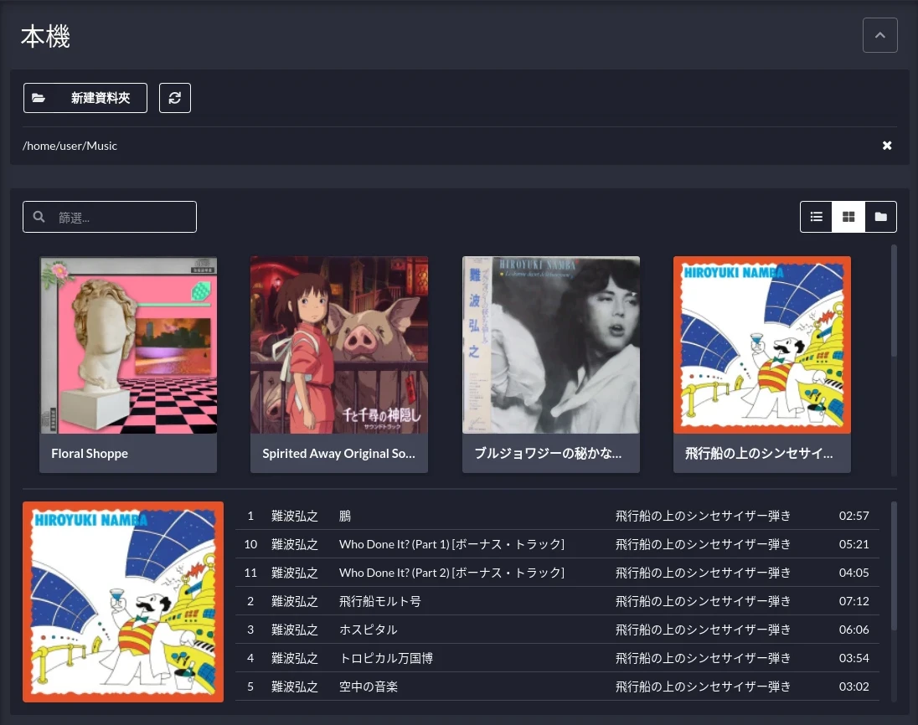Collapse the 本機 section with chevron
The image size is (918, 725).
(x=879, y=35)
